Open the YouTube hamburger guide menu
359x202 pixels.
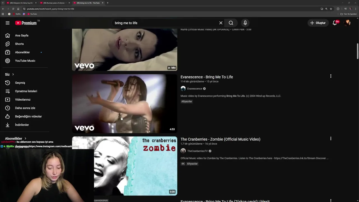[8, 23]
